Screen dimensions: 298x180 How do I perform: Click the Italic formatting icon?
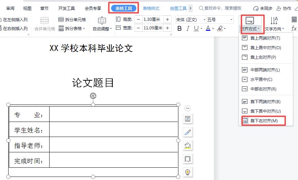[188, 29]
